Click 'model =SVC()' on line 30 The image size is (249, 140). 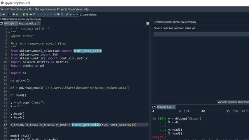21,136
